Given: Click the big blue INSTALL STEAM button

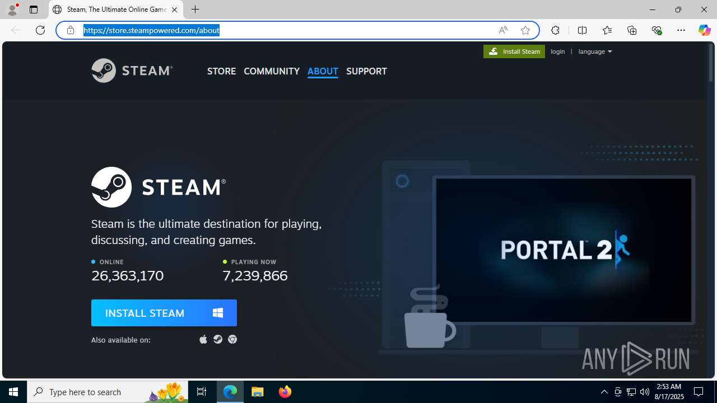Looking at the screenshot, I should pos(164,313).
